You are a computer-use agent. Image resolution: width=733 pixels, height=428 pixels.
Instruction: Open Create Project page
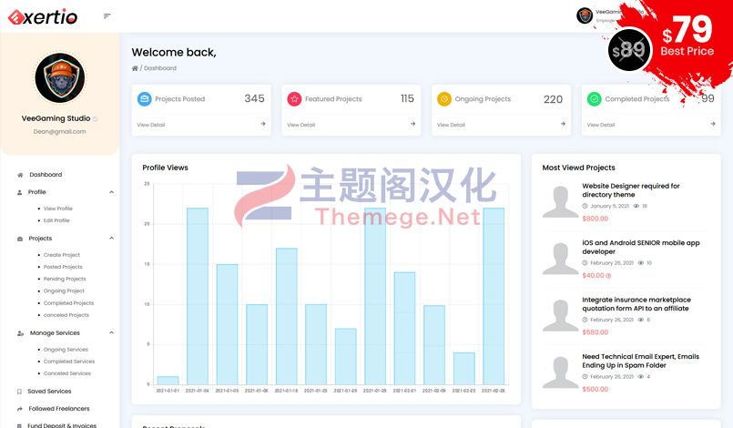pyautogui.click(x=62, y=255)
